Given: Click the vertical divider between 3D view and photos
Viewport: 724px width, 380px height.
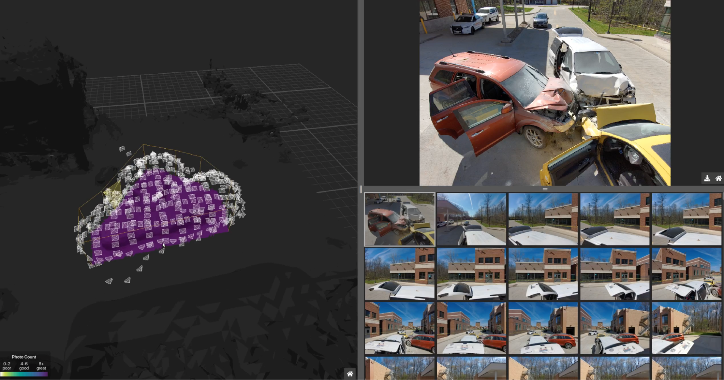Looking at the screenshot, I should pos(360,188).
